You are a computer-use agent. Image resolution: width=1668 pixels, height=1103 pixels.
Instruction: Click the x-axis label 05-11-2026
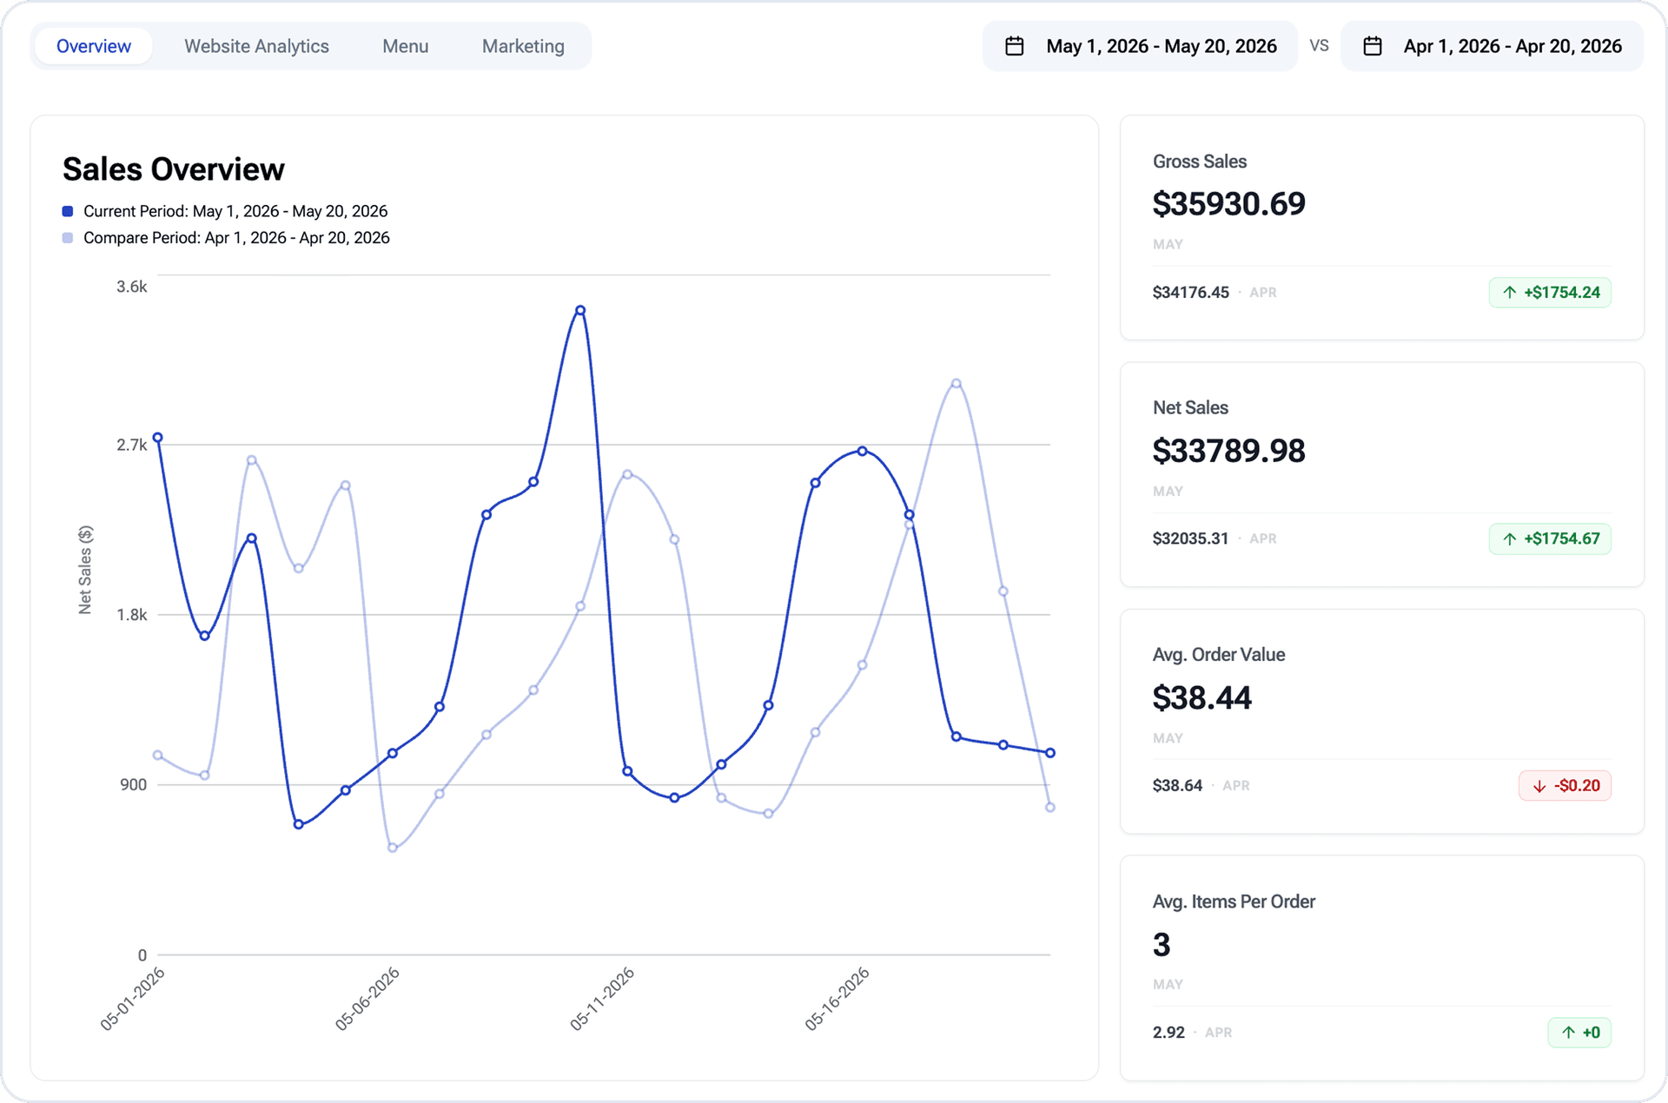(602, 999)
